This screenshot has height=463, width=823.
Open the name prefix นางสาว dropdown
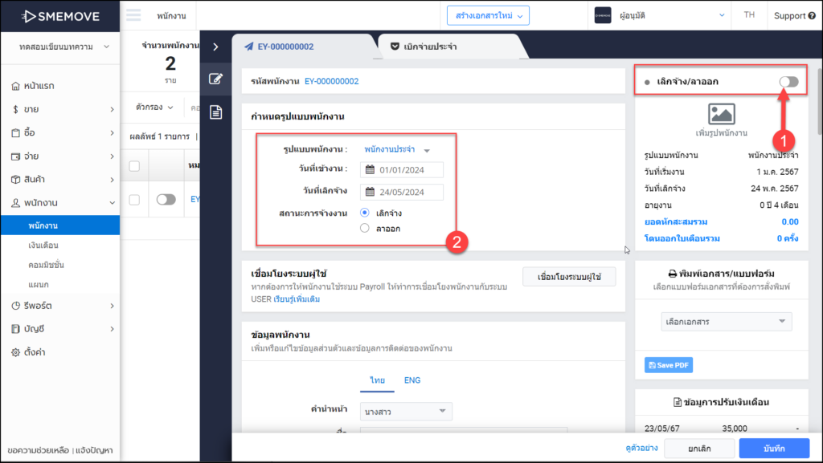[x=406, y=412]
